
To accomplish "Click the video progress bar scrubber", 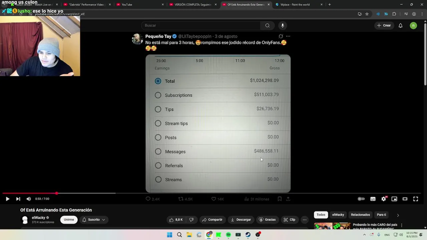I will [x=57, y=193].
